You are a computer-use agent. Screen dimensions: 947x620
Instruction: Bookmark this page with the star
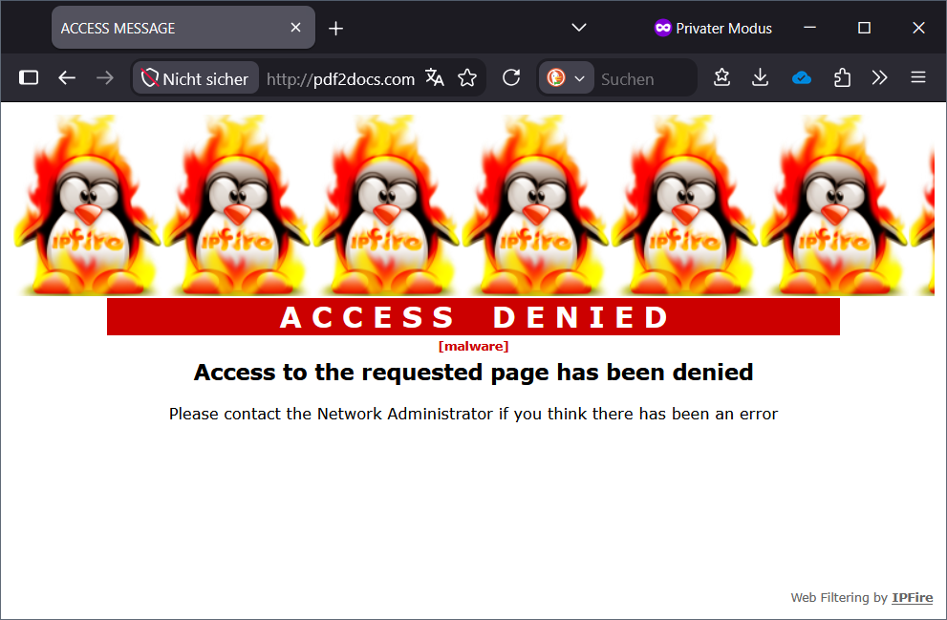coord(467,78)
